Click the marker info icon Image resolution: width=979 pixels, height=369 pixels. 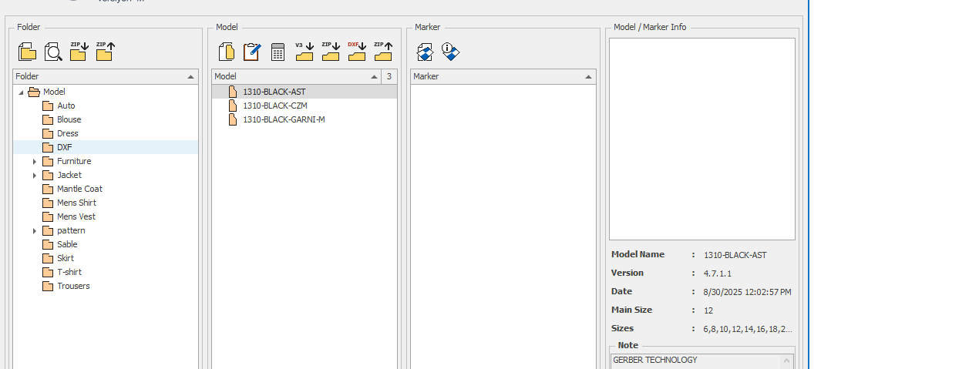(x=451, y=52)
